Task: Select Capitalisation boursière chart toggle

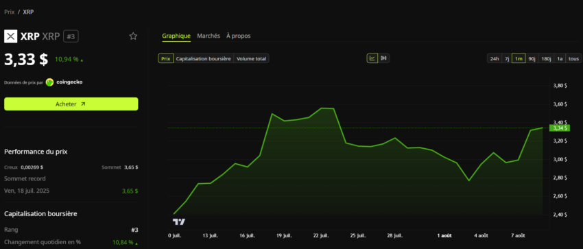Action: [x=204, y=59]
